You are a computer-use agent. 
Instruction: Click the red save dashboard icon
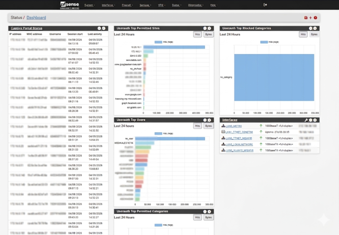pyautogui.click(x=306, y=18)
